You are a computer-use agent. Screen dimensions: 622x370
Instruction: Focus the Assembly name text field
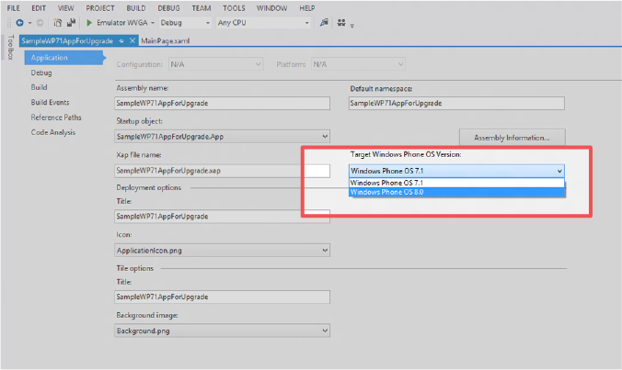coord(222,103)
